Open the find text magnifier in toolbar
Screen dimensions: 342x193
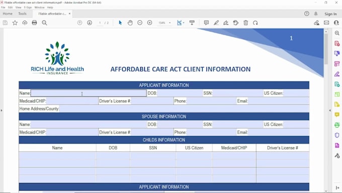[x=44, y=23]
